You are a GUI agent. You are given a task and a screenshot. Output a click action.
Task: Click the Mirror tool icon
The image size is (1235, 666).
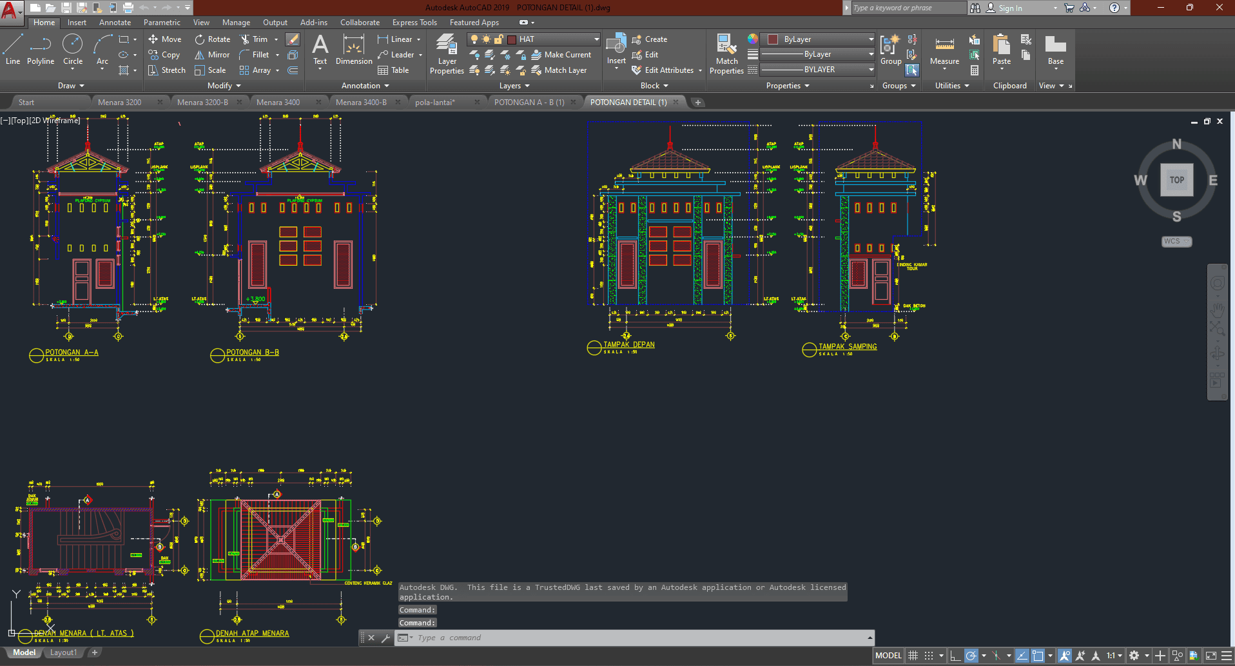[200, 55]
